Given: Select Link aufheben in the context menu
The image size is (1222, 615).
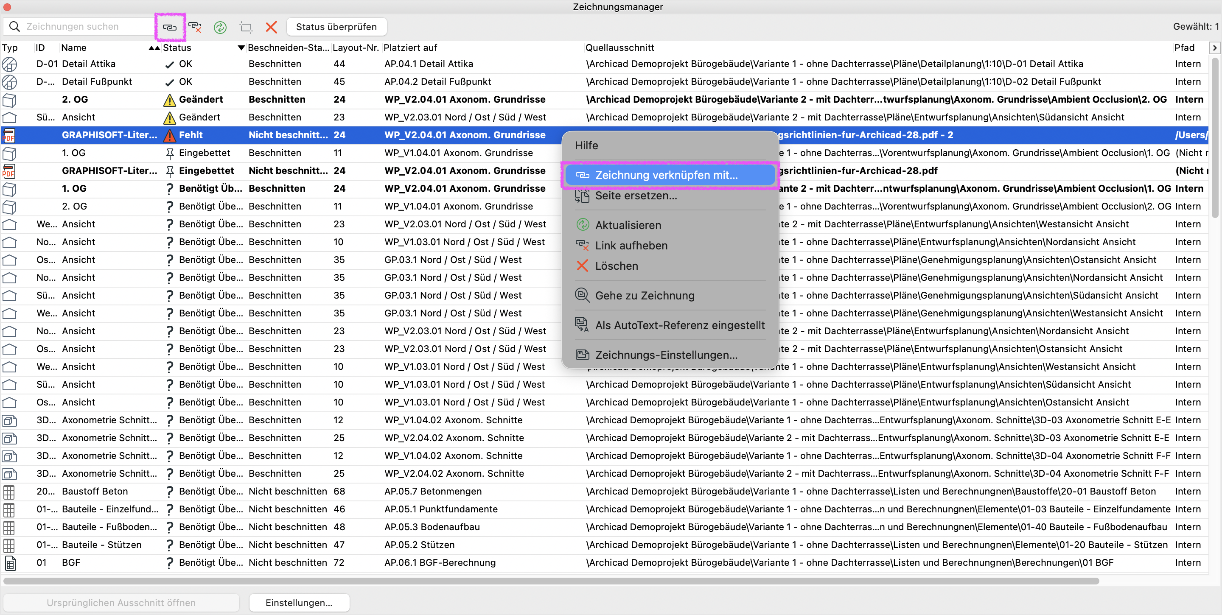Looking at the screenshot, I should (x=670, y=245).
